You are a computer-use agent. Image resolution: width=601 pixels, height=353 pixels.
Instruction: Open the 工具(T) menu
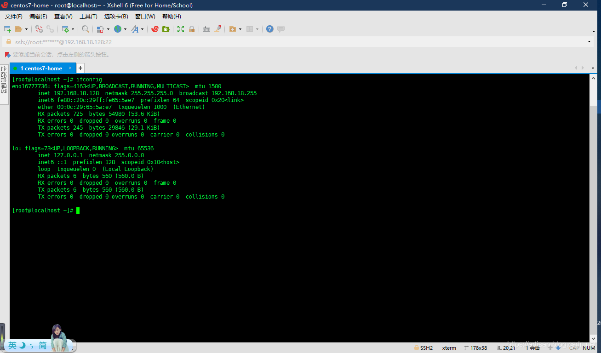[x=88, y=17]
